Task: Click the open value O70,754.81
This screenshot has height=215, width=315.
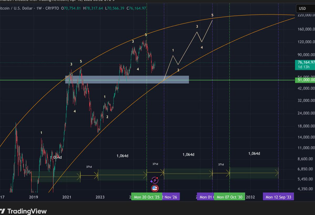Action: point(71,8)
